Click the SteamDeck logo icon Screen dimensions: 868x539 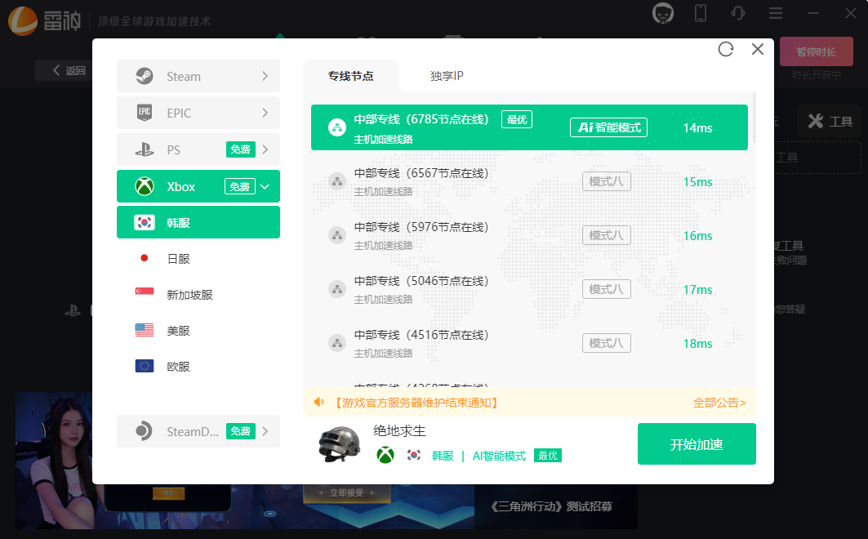(144, 430)
